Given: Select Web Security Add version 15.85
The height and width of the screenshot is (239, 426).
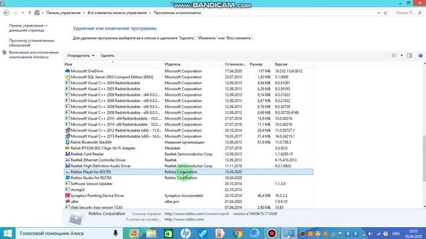Looking at the screenshot, I should (188, 207).
